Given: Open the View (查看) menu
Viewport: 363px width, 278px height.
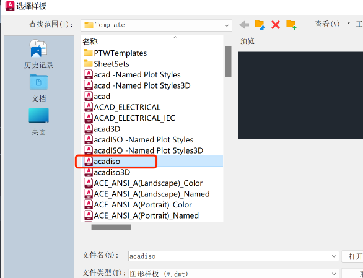Looking at the screenshot, I should coord(327,24).
